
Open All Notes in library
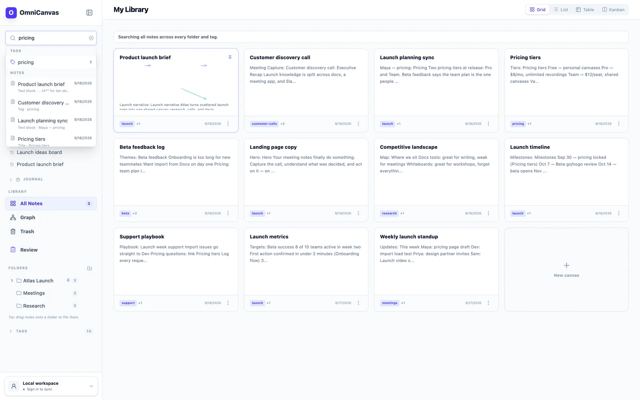click(x=51, y=204)
